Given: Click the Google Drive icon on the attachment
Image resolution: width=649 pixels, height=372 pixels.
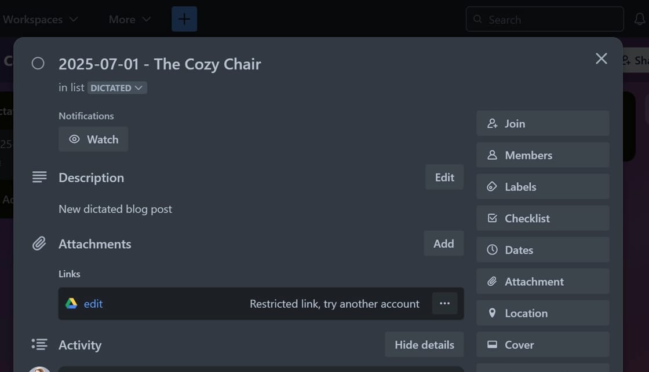Looking at the screenshot, I should tap(71, 303).
